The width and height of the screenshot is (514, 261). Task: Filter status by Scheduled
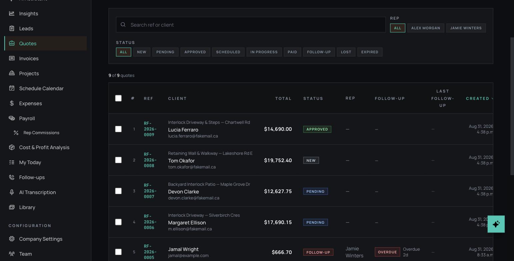click(228, 52)
